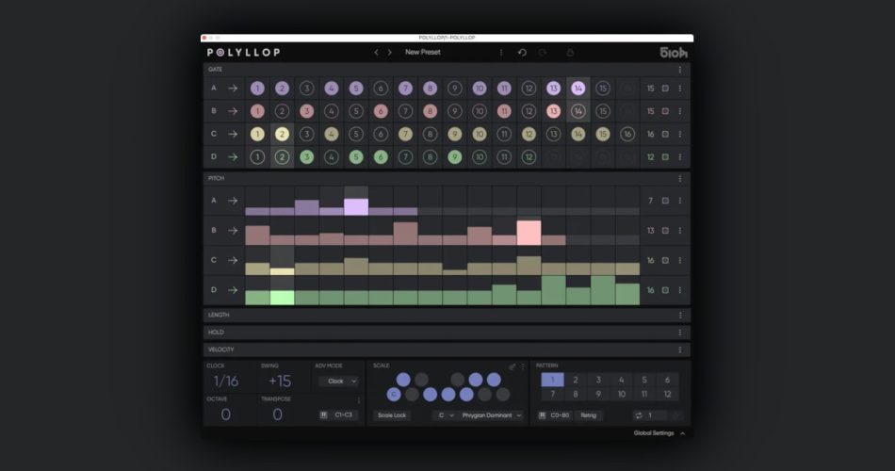
Task: Toggle Gate step 9 in lane D
Action: click(x=455, y=157)
